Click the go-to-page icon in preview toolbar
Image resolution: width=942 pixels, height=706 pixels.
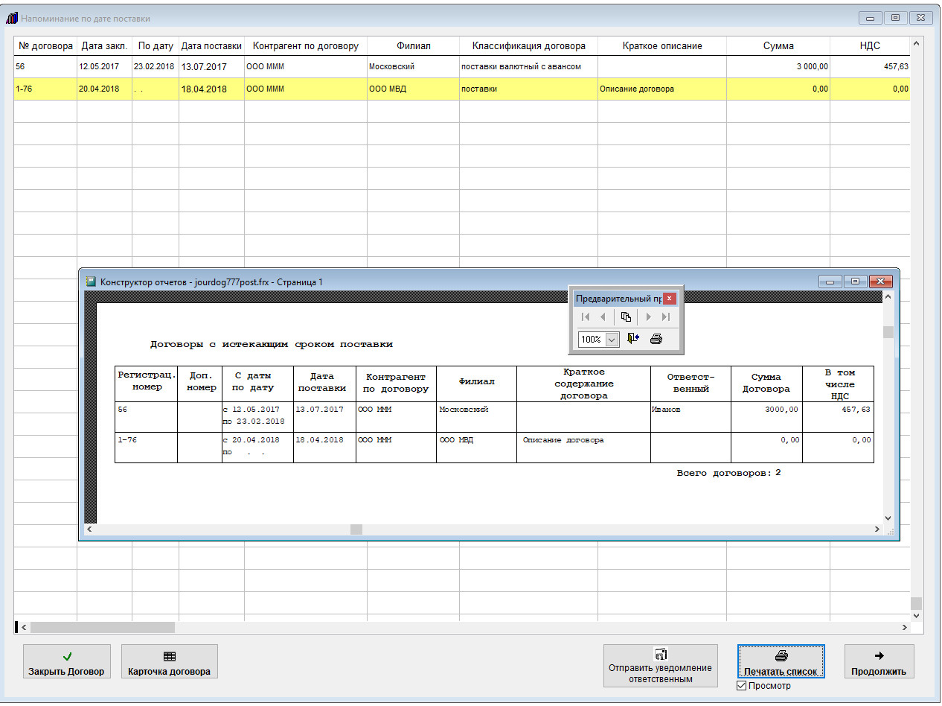pyautogui.click(x=626, y=317)
